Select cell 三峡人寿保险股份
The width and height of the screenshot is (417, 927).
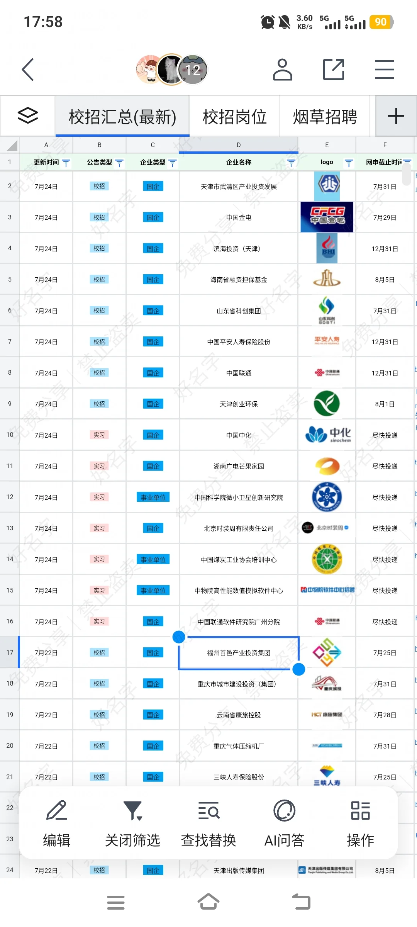(239, 777)
